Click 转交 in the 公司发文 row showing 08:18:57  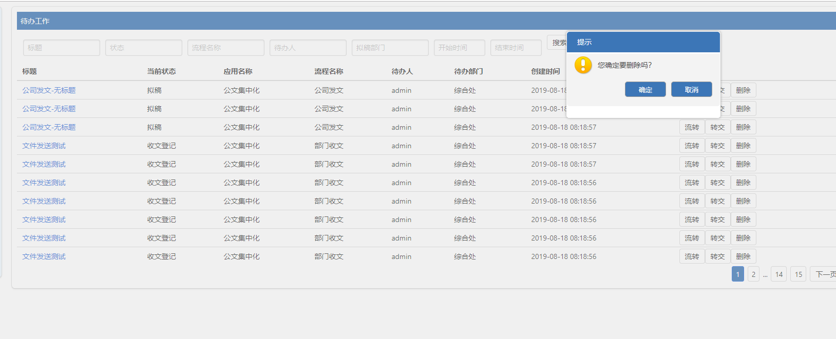pos(717,127)
